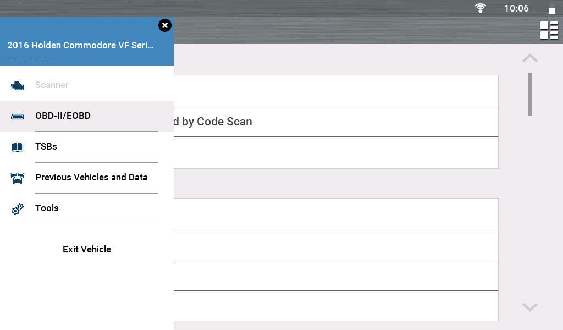Viewport: 563px width, 330px height.
Task: Tap the battery status icon
Action: coord(552,8)
